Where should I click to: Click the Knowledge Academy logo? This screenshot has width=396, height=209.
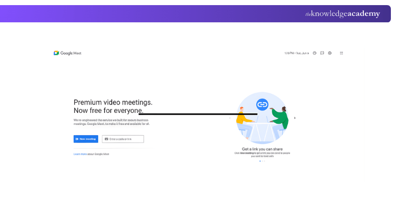342,14
